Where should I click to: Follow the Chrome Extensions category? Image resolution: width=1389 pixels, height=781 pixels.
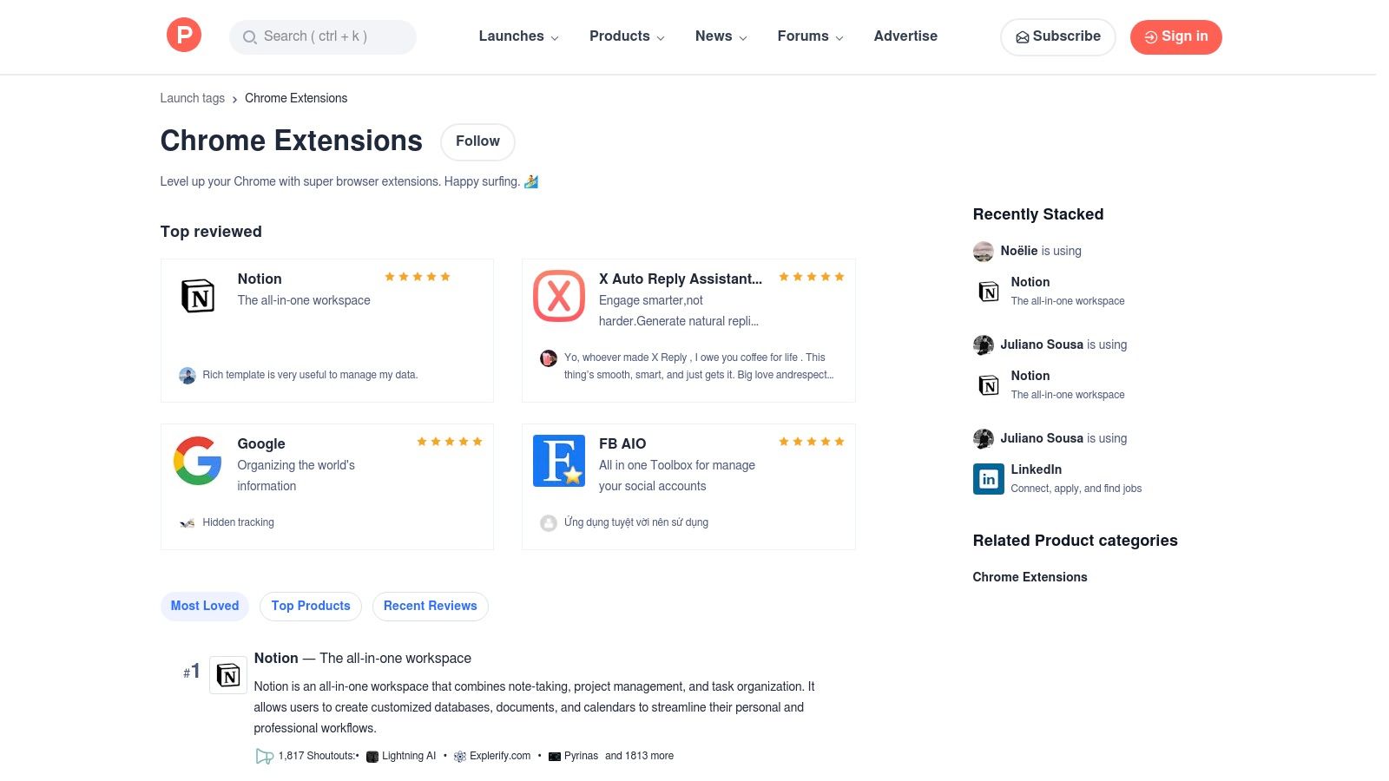point(477,141)
